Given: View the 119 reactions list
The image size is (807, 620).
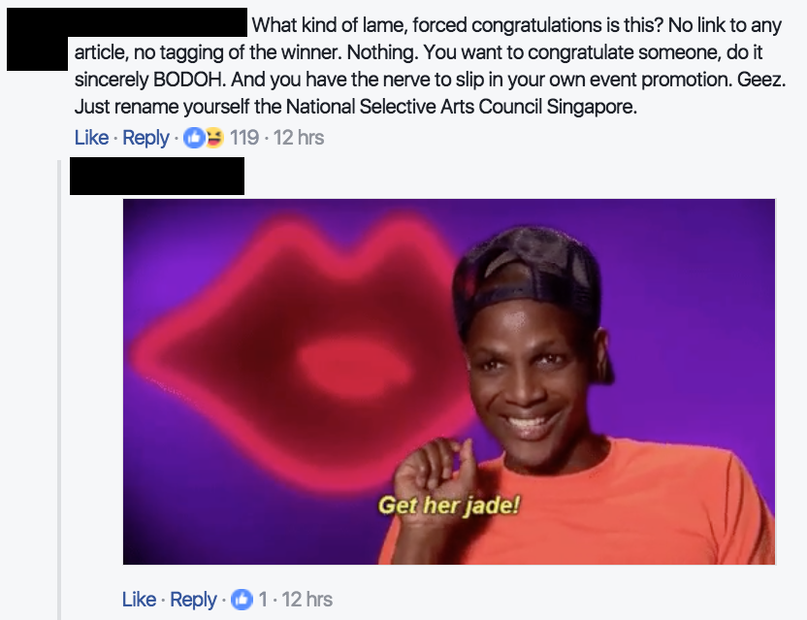Looking at the screenshot, I should [244, 138].
